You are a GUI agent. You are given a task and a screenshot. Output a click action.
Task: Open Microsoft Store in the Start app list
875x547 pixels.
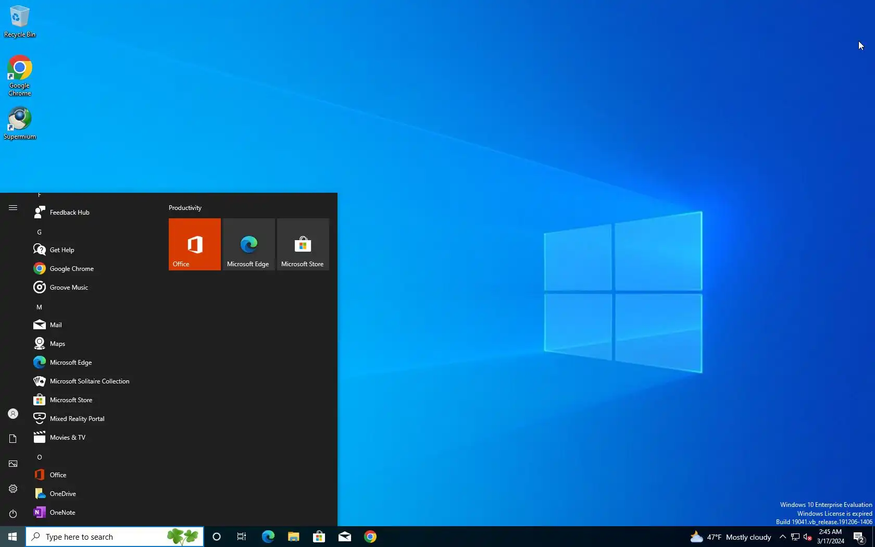[94, 400]
